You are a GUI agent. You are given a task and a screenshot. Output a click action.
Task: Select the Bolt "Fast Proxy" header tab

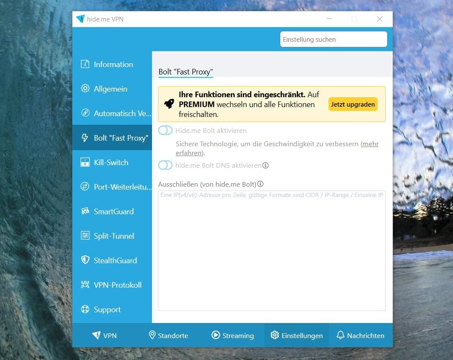[x=186, y=72]
